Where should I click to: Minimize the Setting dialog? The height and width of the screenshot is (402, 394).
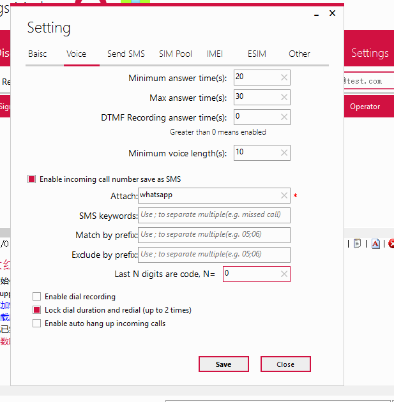pyautogui.click(x=317, y=14)
